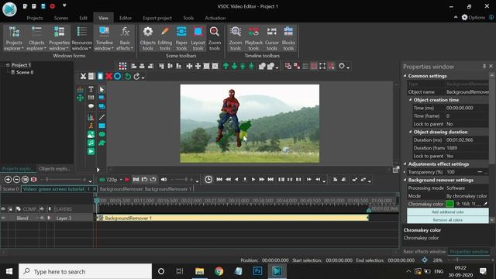496x279 pixels.
Task: Open Paper tools in ribbon
Action: (181, 38)
